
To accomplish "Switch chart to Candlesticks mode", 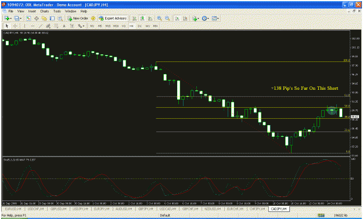I will [x=142, y=19].
